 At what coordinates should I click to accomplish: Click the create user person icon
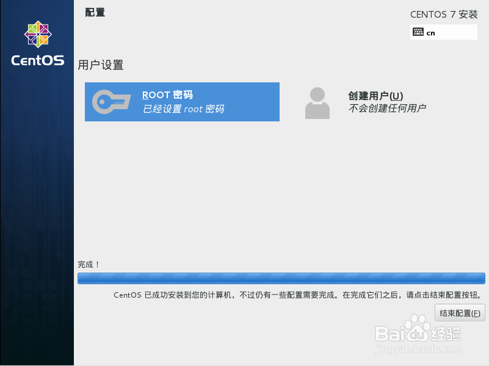[x=317, y=103]
